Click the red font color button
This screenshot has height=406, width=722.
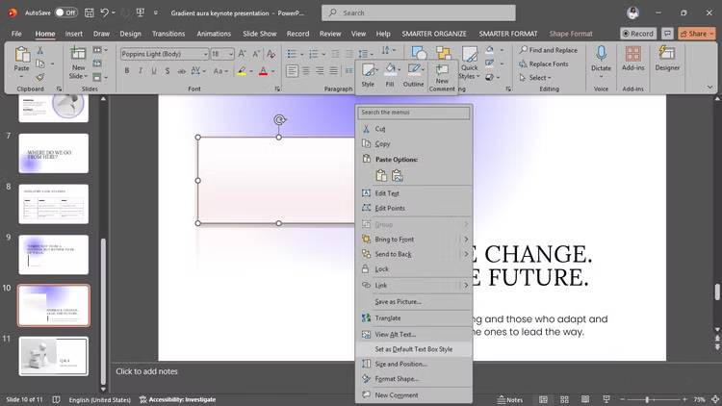[263, 71]
